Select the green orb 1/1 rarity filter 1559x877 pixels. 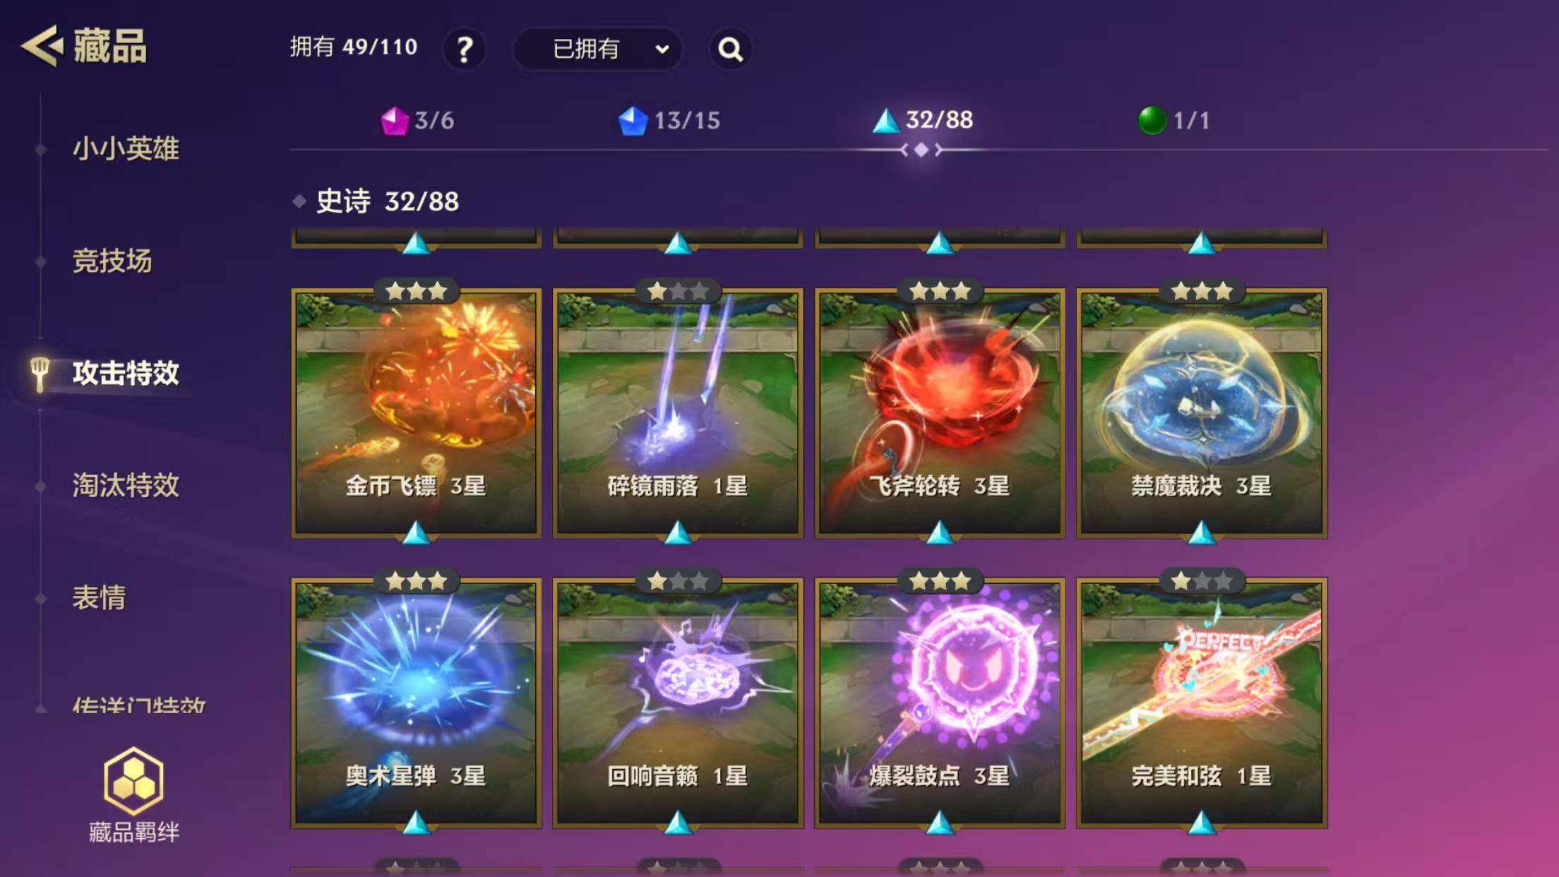click(x=1174, y=120)
